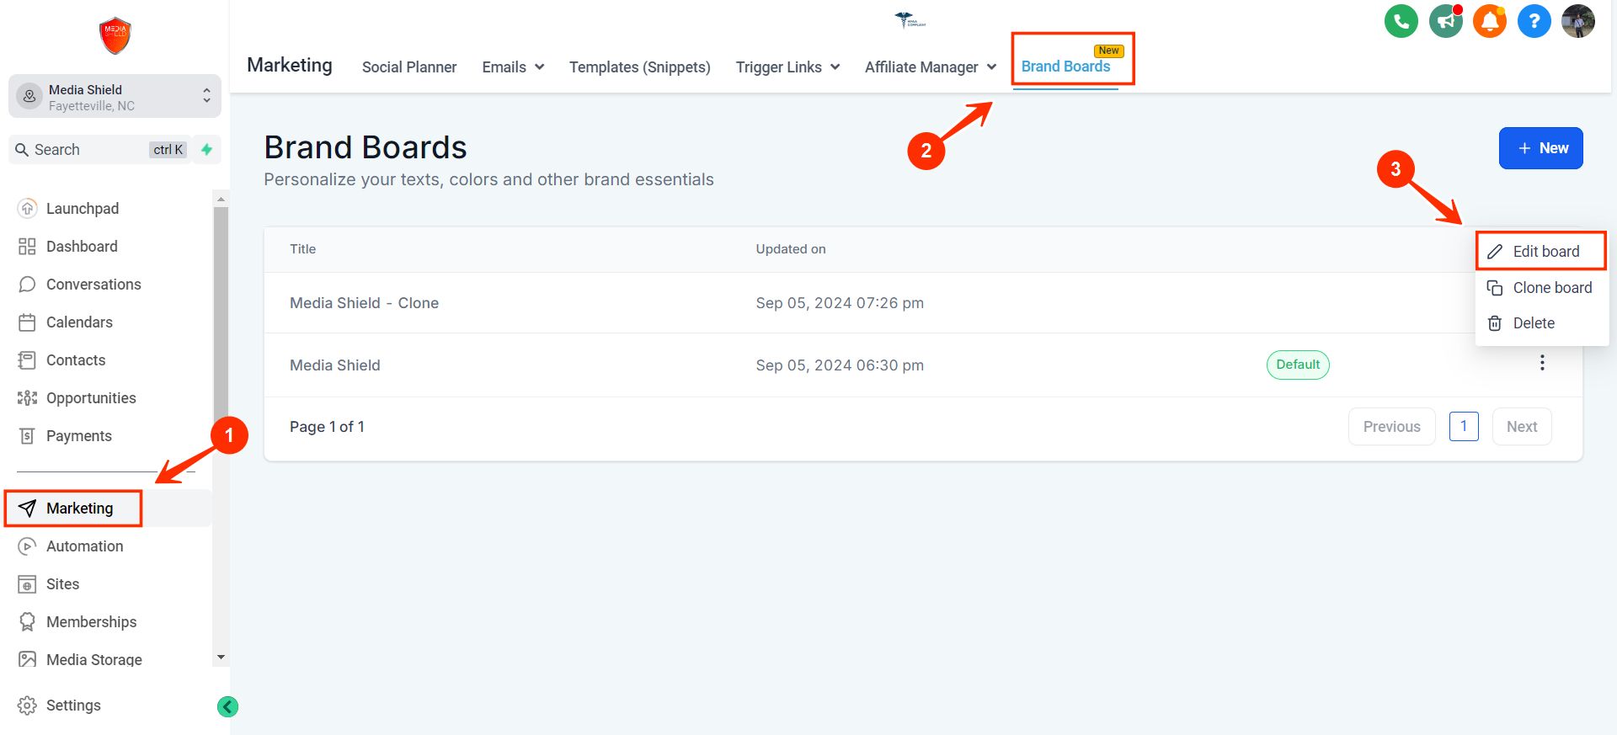Click the blue New button

pyautogui.click(x=1541, y=148)
